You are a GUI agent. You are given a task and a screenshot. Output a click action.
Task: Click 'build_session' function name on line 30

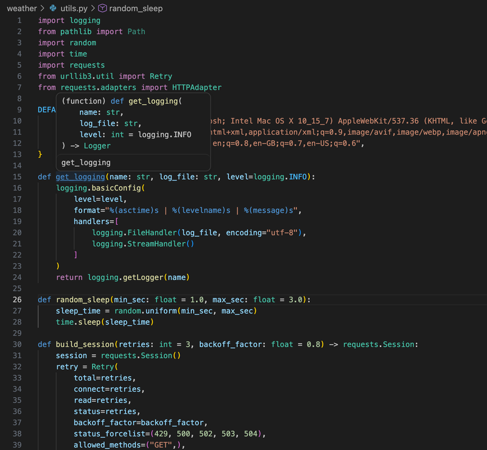[x=85, y=344]
